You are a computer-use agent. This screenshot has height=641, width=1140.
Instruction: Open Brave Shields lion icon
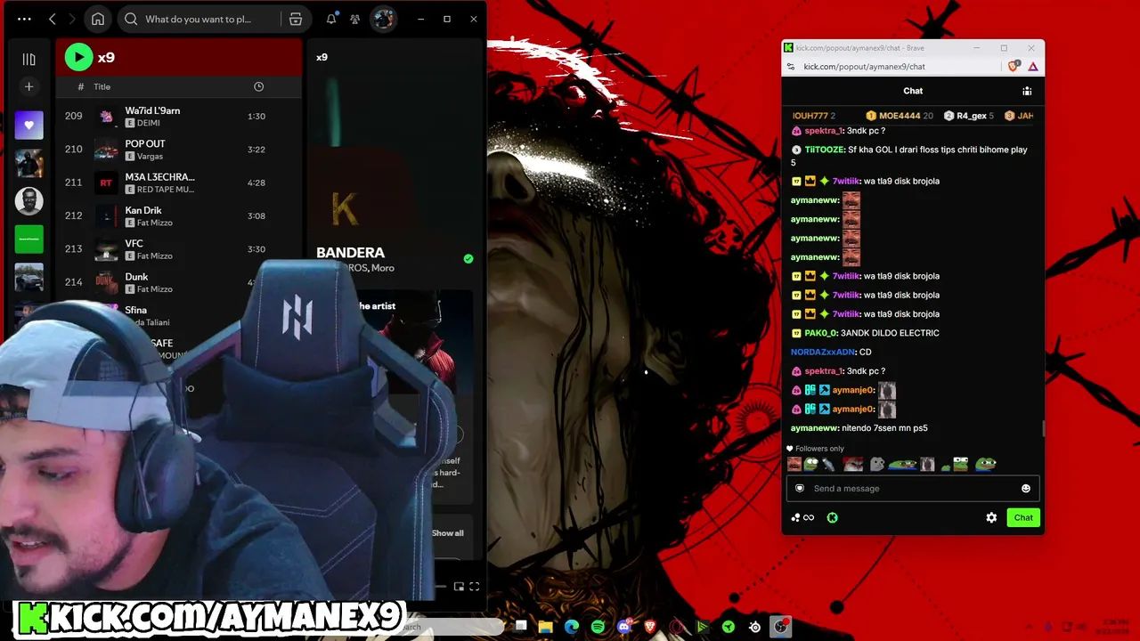tap(1014, 66)
